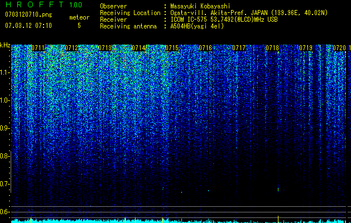Click the Receiver label
The image size is (351, 223).
pyautogui.click(x=113, y=20)
